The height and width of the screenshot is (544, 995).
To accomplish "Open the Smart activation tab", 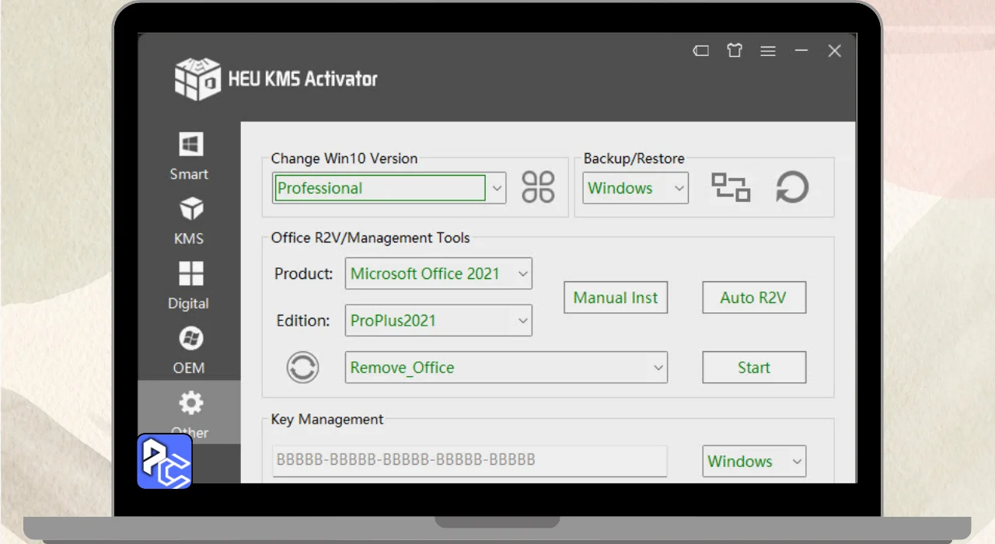I will (190, 155).
